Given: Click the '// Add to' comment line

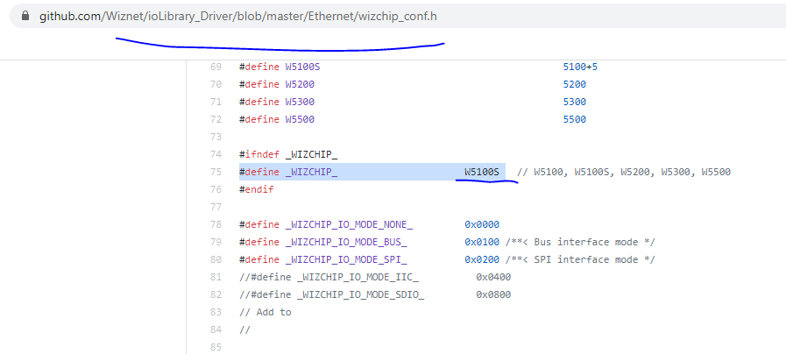Looking at the screenshot, I should pyautogui.click(x=266, y=313).
